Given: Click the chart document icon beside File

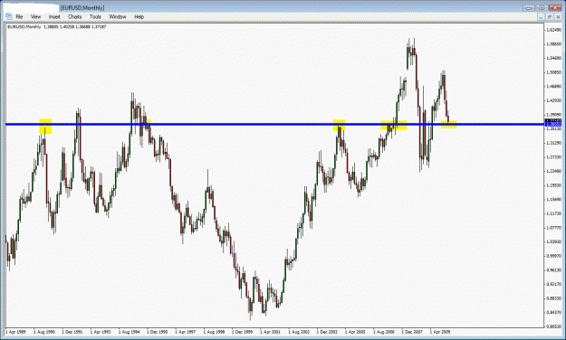Looking at the screenshot, I should [9, 16].
